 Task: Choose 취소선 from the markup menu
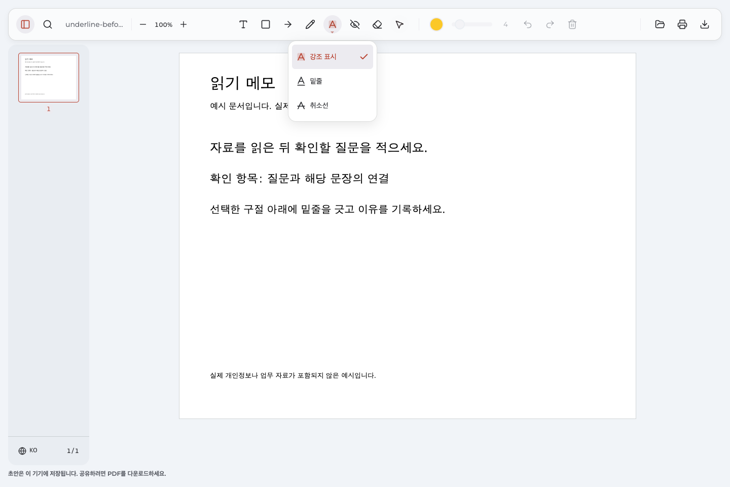[333, 106]
